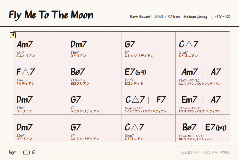
Task: Select the E7(b9) chord in the seventh bar
Action: pos(135,72)
